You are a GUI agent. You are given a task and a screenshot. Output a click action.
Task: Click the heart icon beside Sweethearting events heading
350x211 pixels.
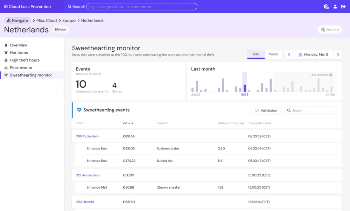[79, 110]
